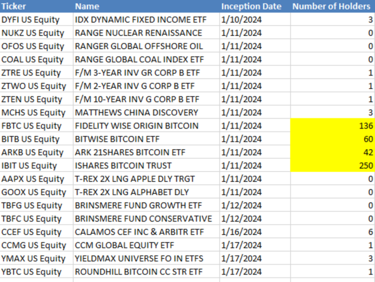375x282 pixels.
Task: Select the Ticker column header
Action: pyautogui.click(x=36, y=6)
